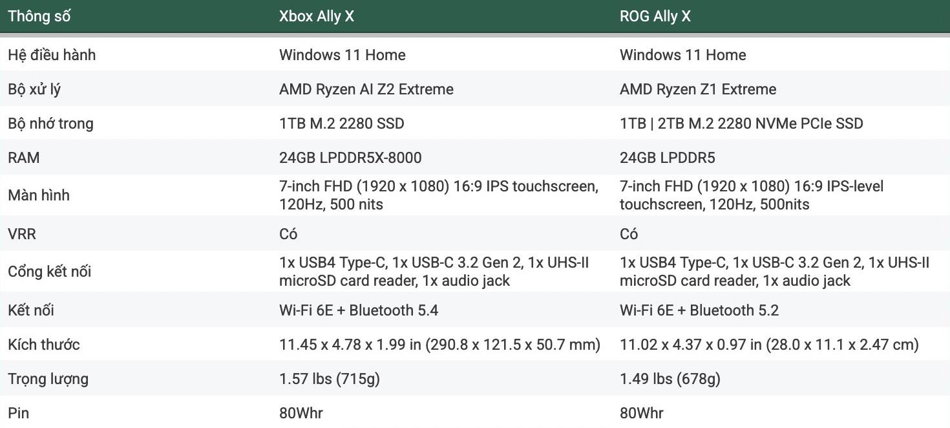Image resolution: width=950 pixels, height=428 pixels.
Task: Click AMD Ryzen AI Z2 Extreme cell
Action: (x=366, y=89)
